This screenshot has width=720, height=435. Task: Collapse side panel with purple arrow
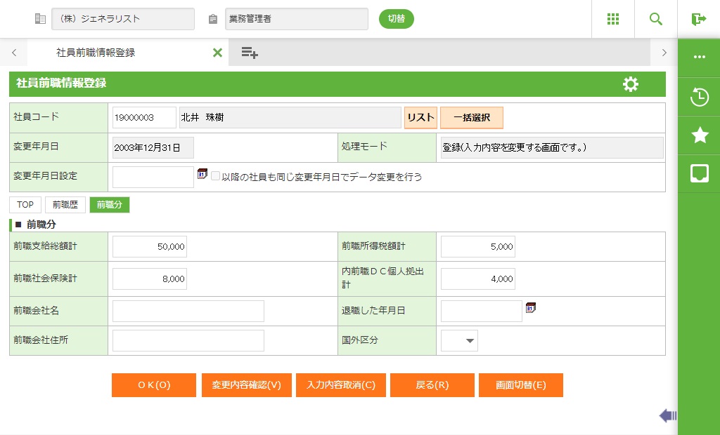(x=667, y=416)
